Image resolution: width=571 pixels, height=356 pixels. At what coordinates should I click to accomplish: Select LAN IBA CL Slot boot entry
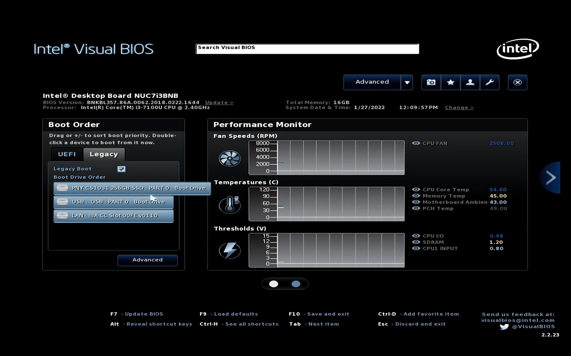pyautogui.click(x=113, y=216)
